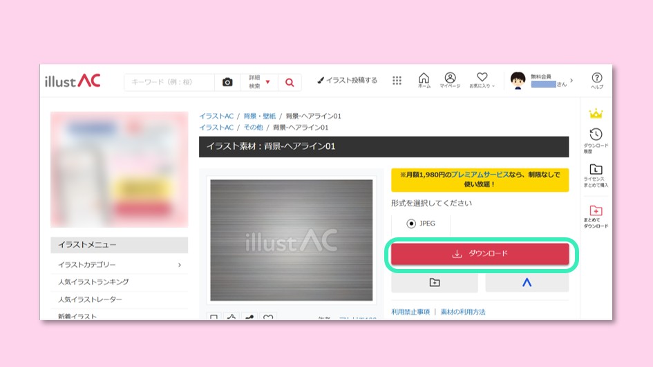
Task: Click プレミアムサービス link in yellow banner
Action: 480,175
